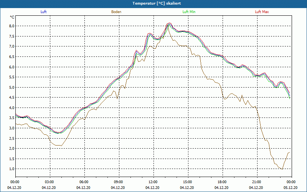Click the 4,5 y-axis value
Image resolution: width=307 pixels, height=192 pixels.
[12, 98]
